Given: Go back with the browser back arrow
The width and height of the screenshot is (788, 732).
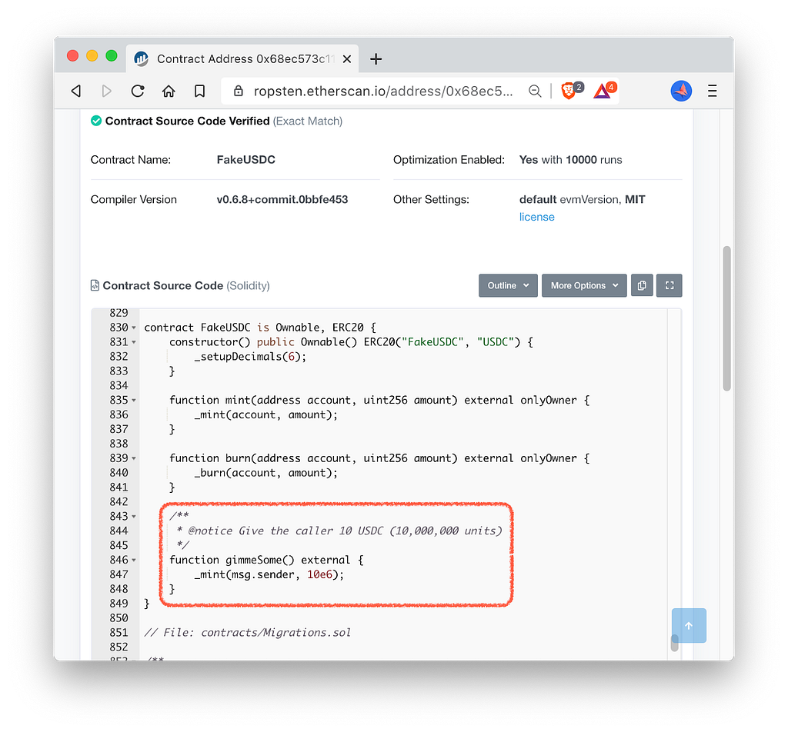Looking at the screenshot, I should [76, 91].
